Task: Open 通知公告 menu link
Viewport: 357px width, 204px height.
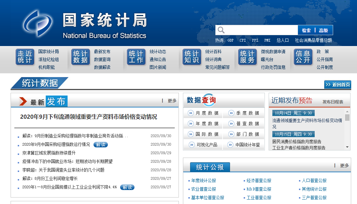Action: [x=158, y=59]
